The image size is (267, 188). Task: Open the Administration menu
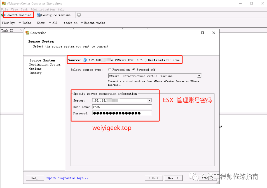(x=43, y=9)
